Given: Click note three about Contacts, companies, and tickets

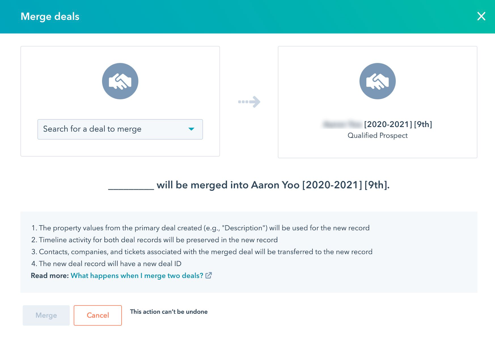Looking at the screenshot, I should click(x=202, y=252).
